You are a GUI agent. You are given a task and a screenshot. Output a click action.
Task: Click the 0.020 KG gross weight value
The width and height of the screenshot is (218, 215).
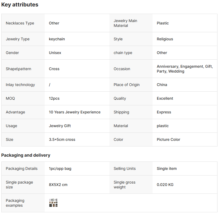click(165, 185)
